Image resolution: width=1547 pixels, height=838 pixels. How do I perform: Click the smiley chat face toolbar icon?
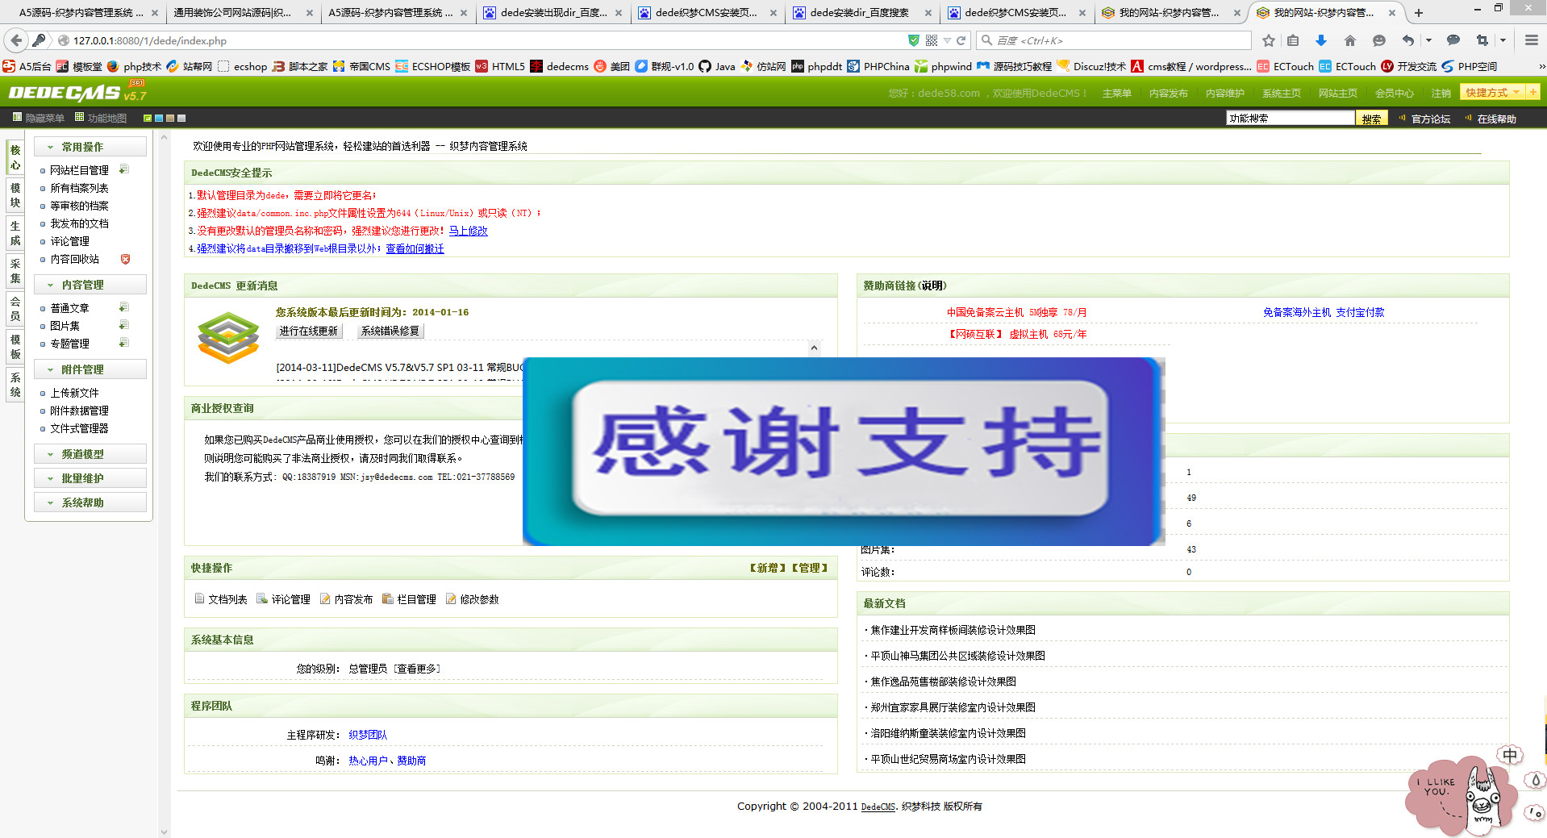click(1379, 40)
